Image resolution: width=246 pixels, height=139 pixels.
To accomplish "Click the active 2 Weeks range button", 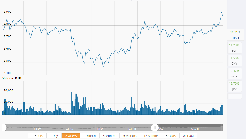I will pos(71,136).
